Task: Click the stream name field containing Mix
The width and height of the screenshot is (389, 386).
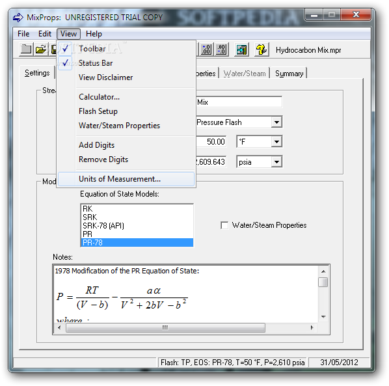Action: [x=239, y=102]
